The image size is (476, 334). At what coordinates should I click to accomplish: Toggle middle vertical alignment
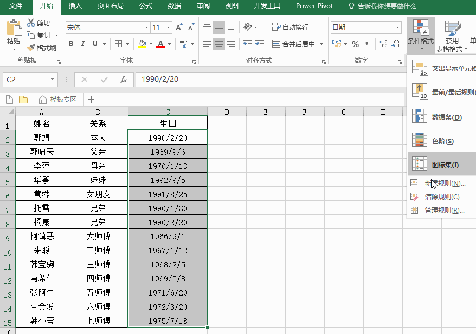pos(219,27)
